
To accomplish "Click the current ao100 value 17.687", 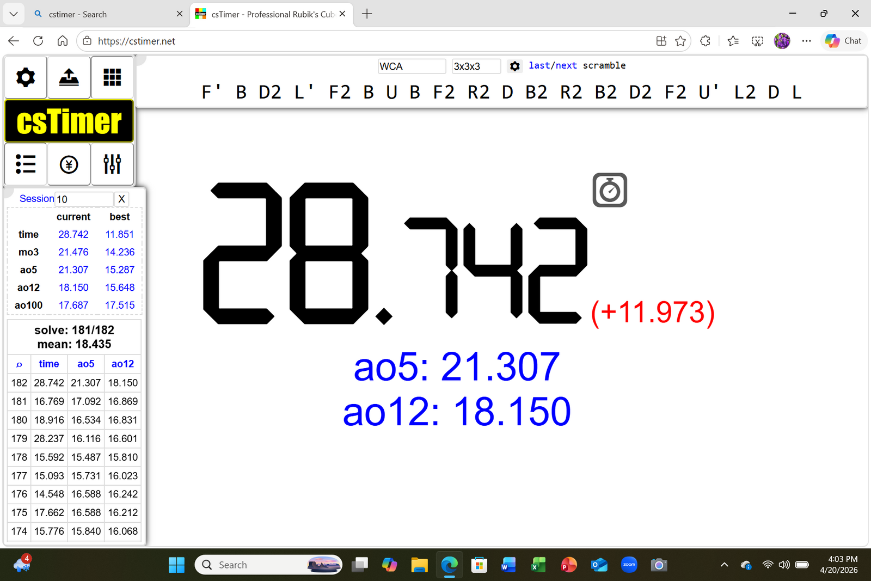I will [x=73, y=305].
